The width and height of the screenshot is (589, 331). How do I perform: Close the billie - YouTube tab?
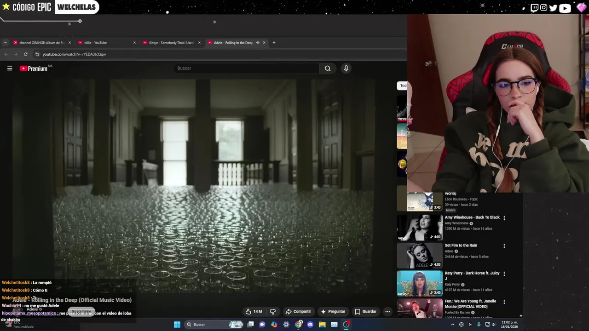point(134,43)
